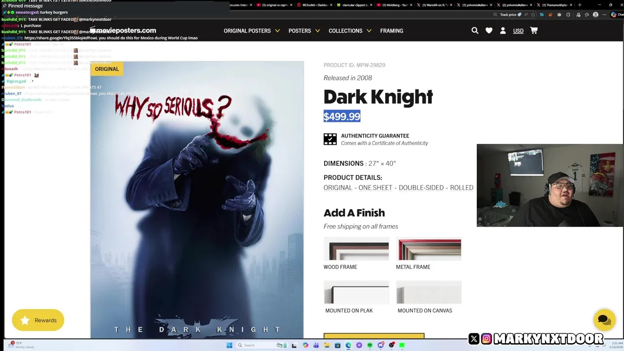
Task: Open the browser profile avatar
Action: pyautogui.click(x=595, y=15)
